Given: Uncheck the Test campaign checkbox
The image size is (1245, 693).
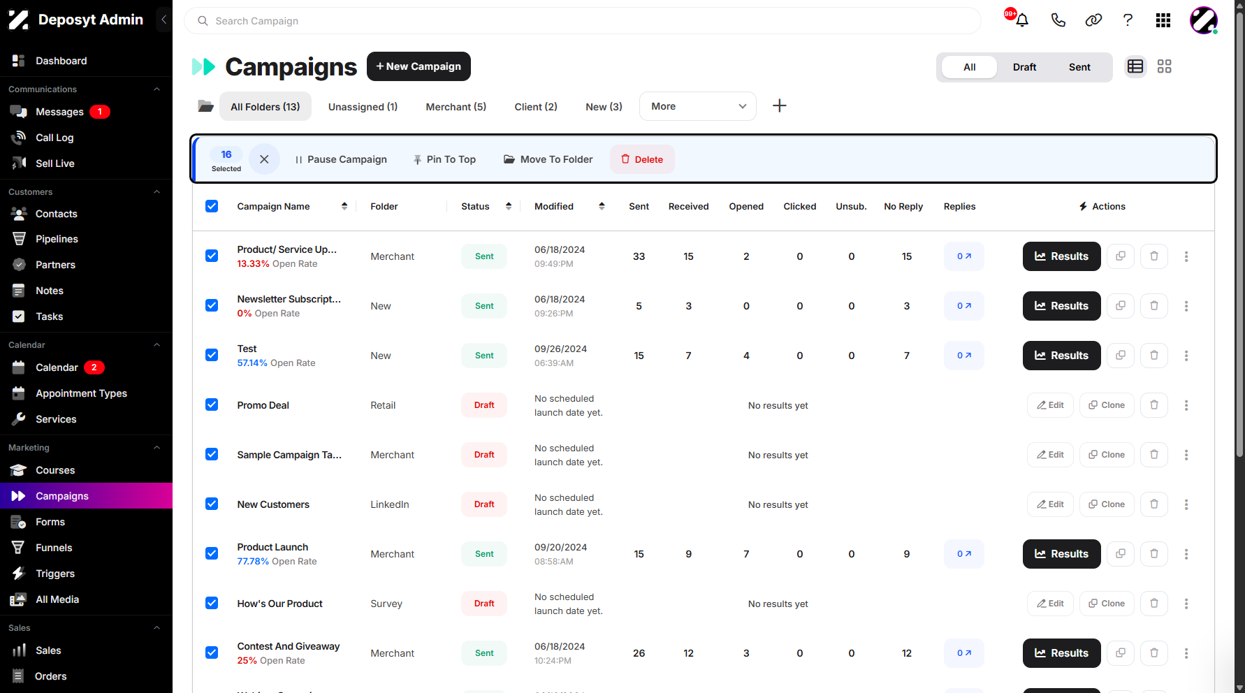Looking at the screenshot, I should [212, 355].
